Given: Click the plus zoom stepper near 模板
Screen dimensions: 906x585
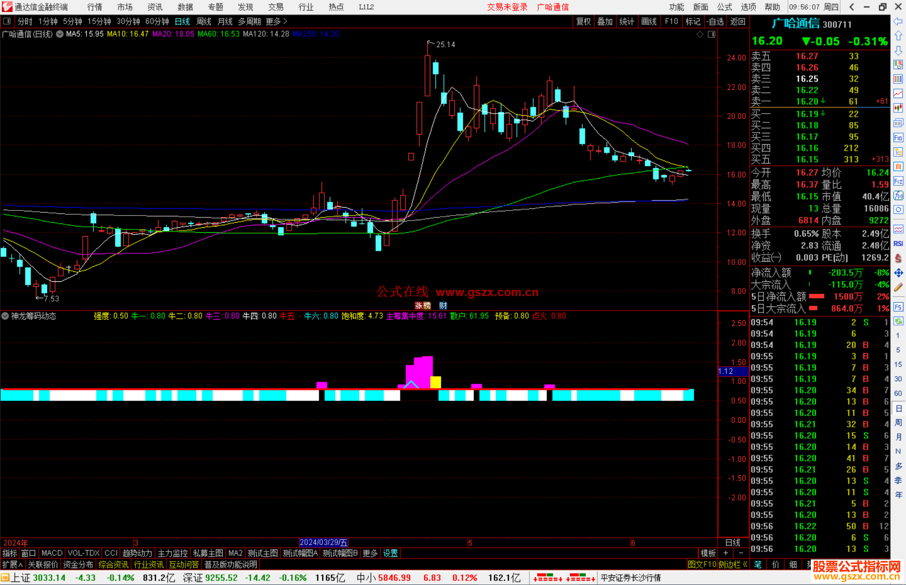Looking at the screenshot, I should click(726, 553).
